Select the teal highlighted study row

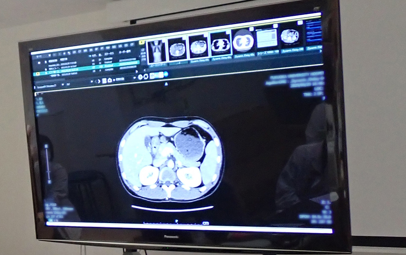point(86,68)
